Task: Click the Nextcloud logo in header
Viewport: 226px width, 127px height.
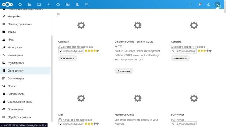Action: (7, 5)
